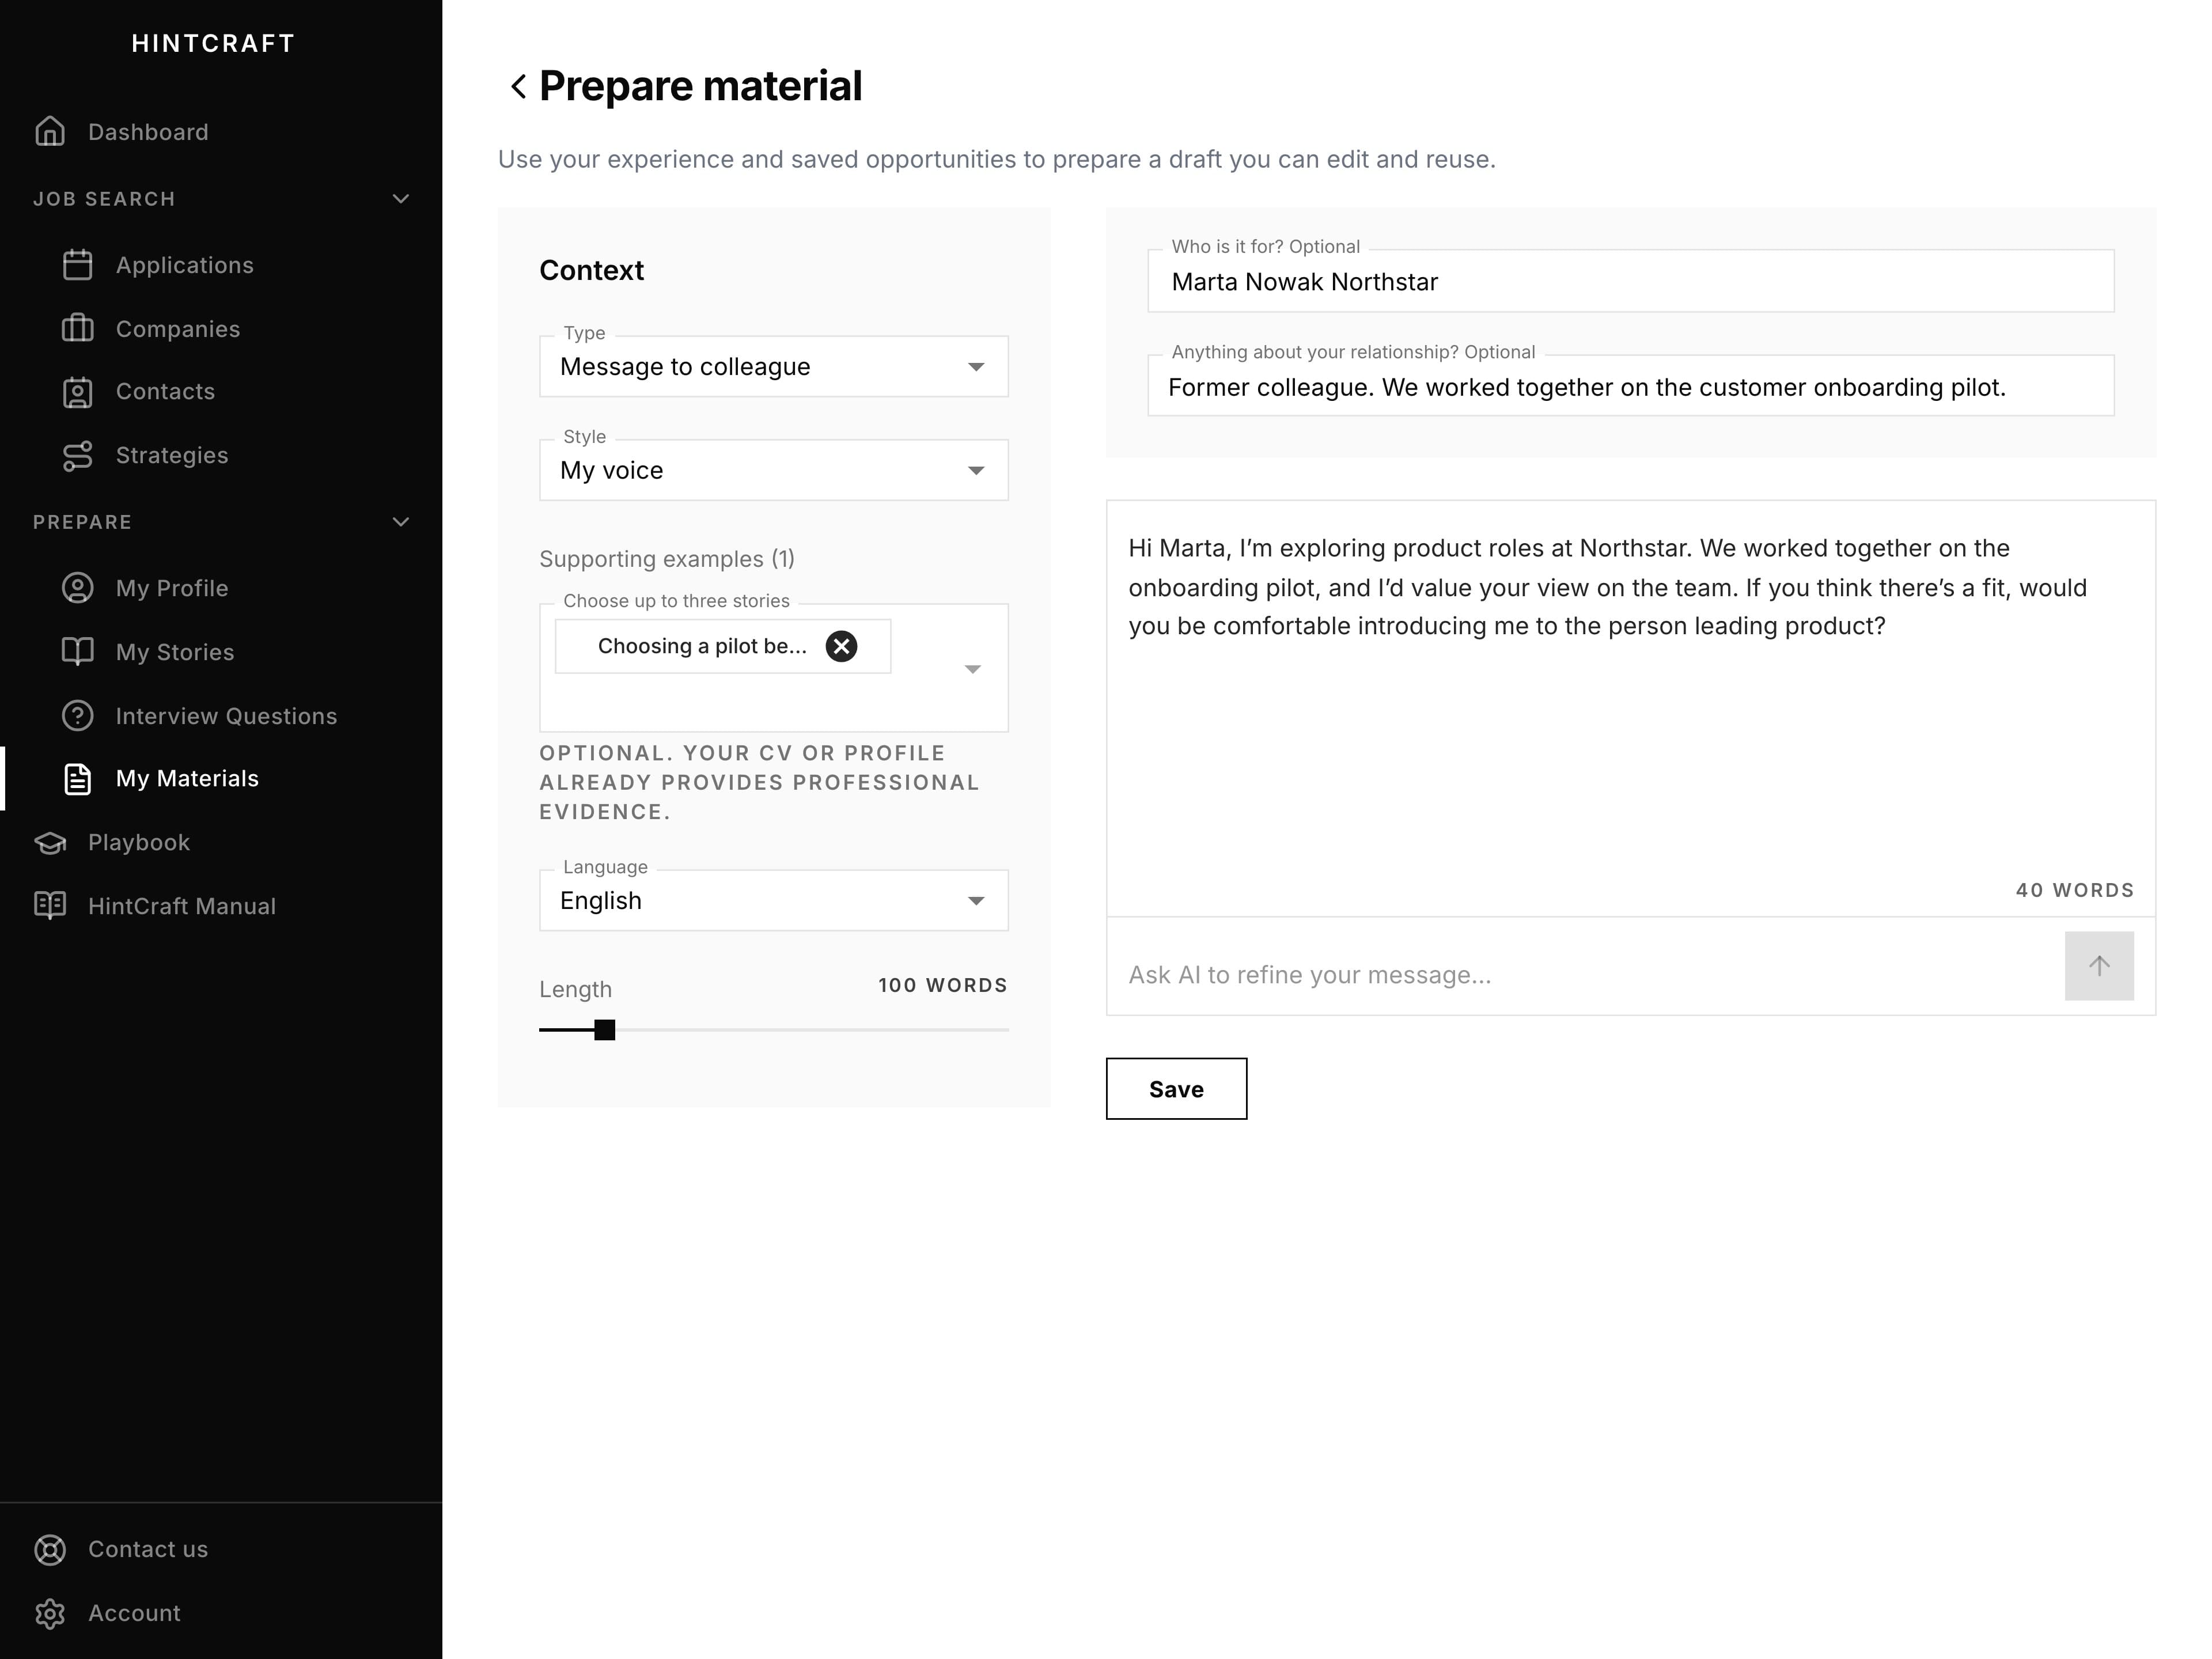Open the Contact us link

pyautogui.click(x=148, y=1550)
